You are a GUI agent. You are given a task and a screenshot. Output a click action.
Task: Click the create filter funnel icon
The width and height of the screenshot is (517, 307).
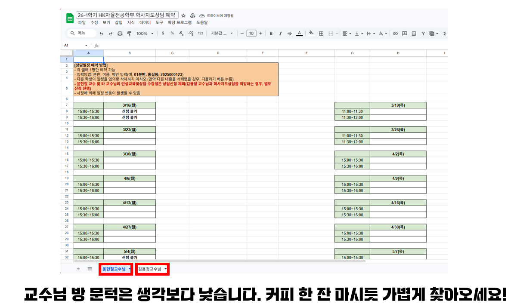pyautogui.click(x=423, y=34)
